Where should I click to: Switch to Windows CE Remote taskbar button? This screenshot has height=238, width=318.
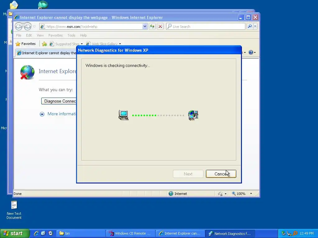[x=130, y=233]
